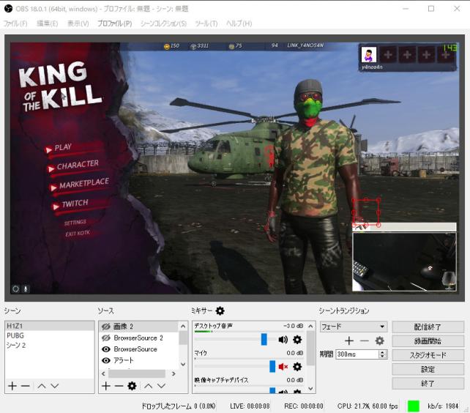The image size is (470, 413).
Task: Show the hidden 画像 2 source
Action: 105,327
